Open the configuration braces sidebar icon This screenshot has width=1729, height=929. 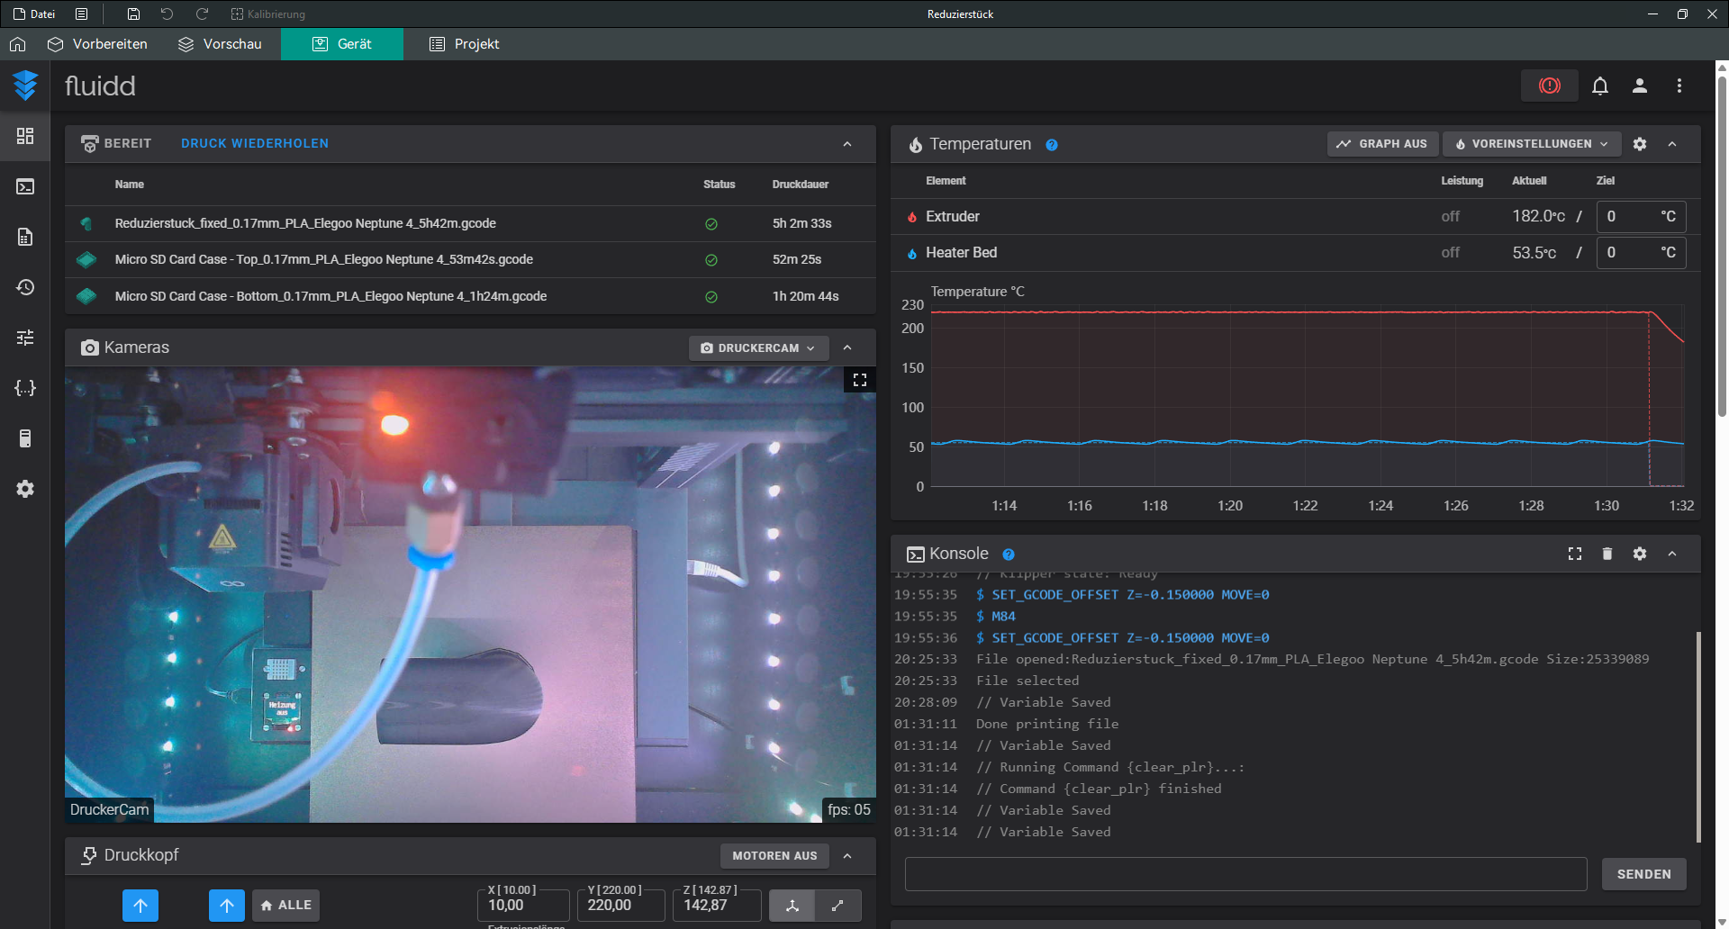(x=25, y=388)
